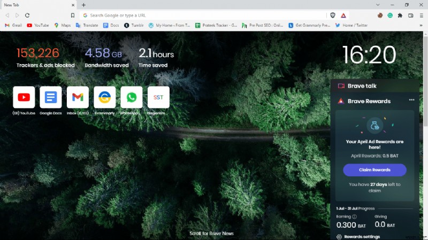Click the bookmark page icon

73,16
